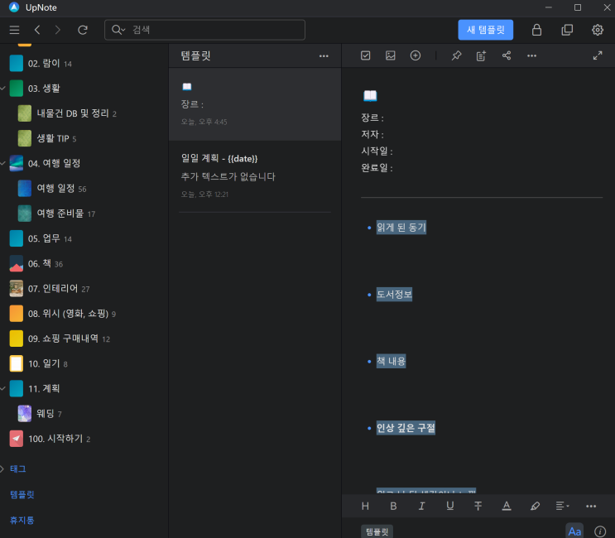Toggle italic formatting

click(421, 506)
